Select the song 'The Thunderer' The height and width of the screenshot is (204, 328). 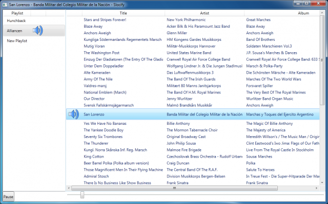(96, 143)
